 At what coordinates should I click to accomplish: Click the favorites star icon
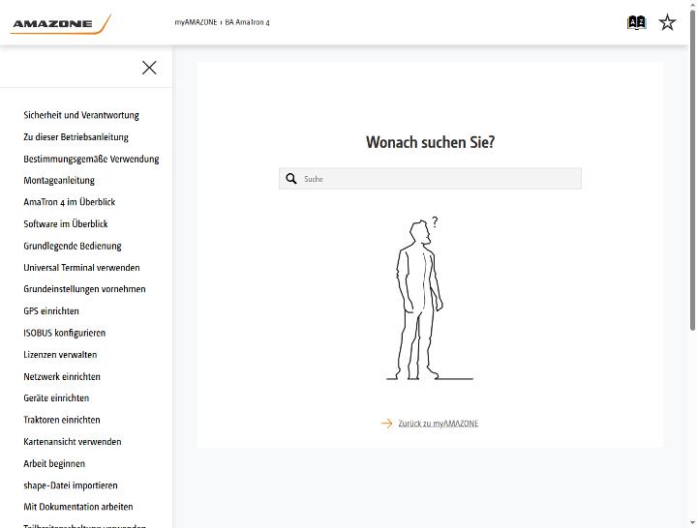click(x=667, y=22)
